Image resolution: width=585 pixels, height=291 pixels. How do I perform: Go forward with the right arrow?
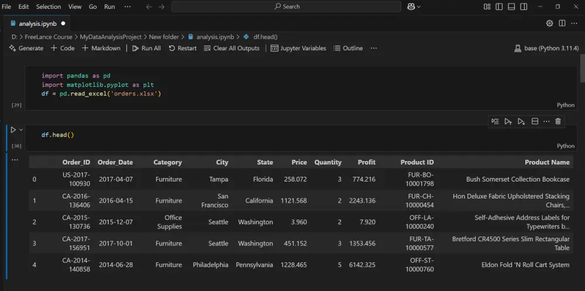[x=161, y=6]
